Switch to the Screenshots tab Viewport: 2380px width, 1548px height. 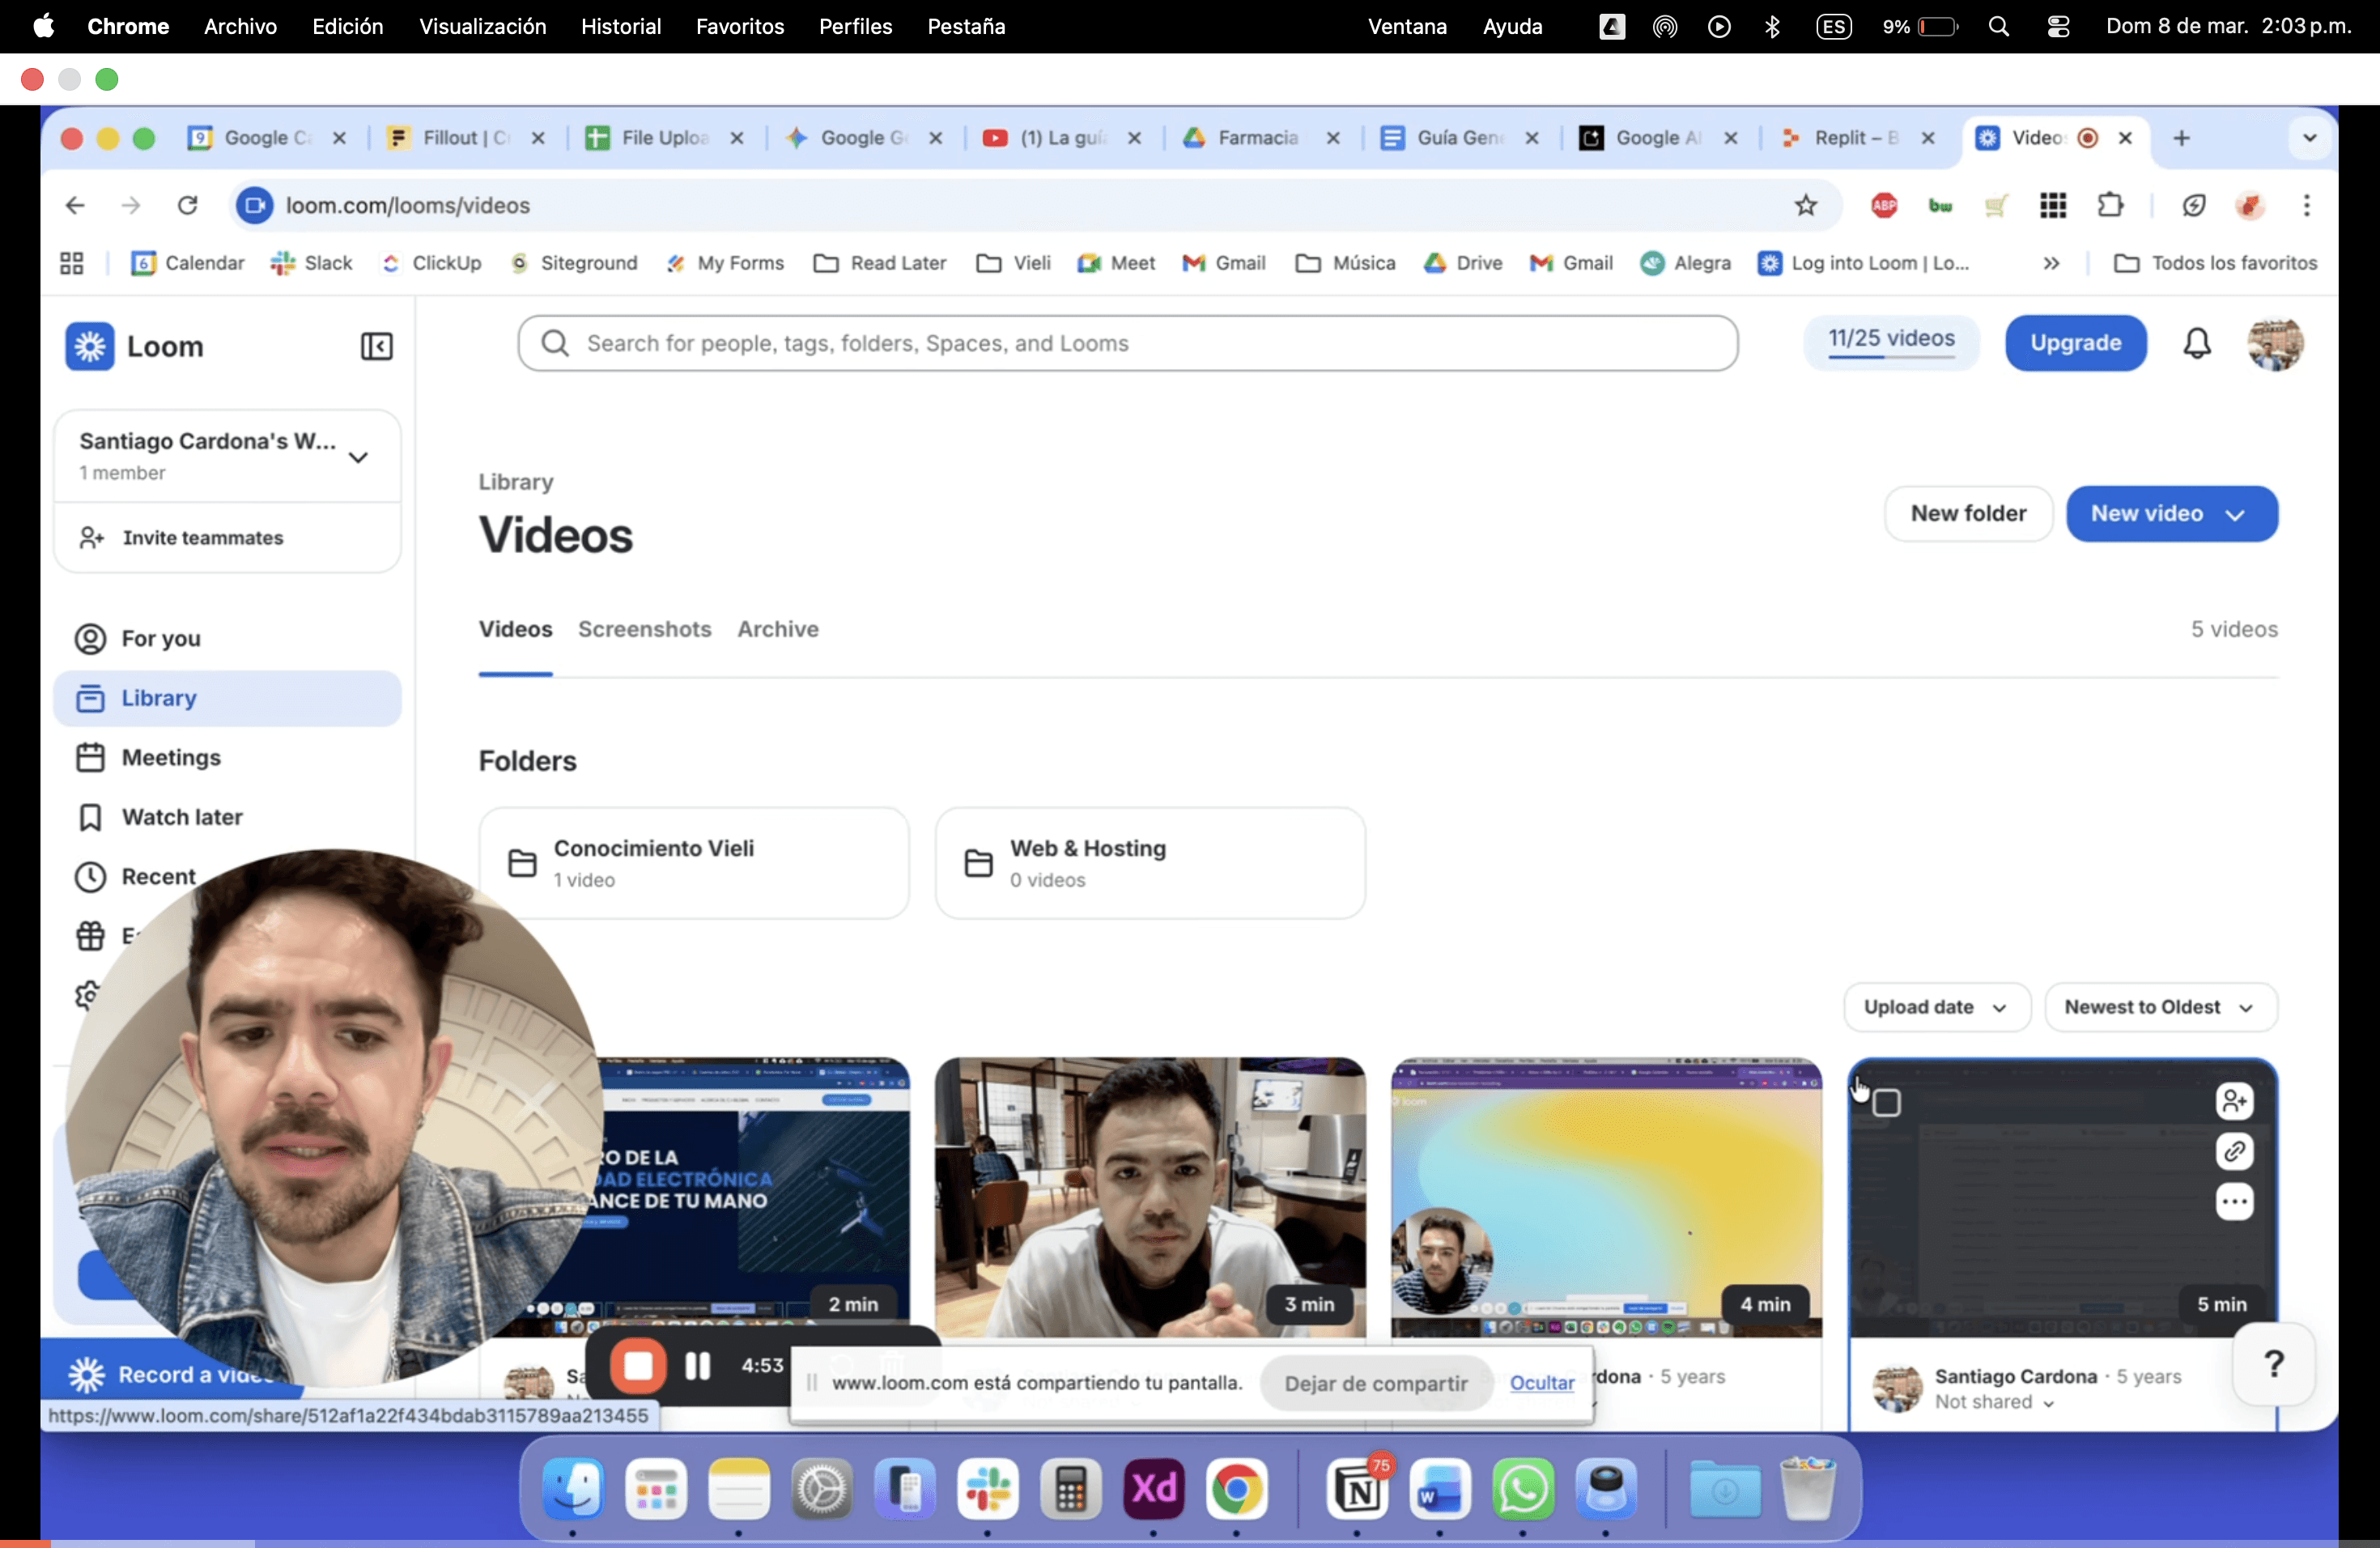tap(644, 629)
